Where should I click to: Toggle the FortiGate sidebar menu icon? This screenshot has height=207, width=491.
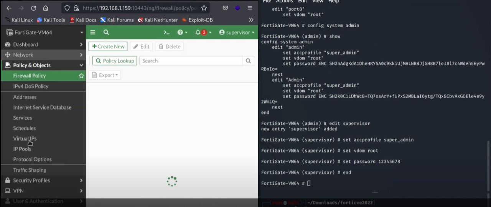(x=93, y=33)
